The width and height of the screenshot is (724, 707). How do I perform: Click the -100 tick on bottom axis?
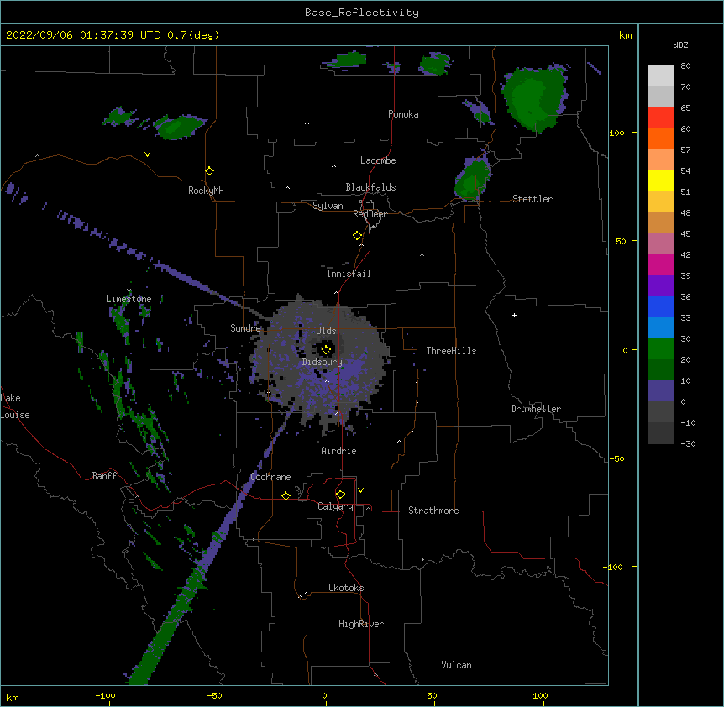(x=105, y=696)
